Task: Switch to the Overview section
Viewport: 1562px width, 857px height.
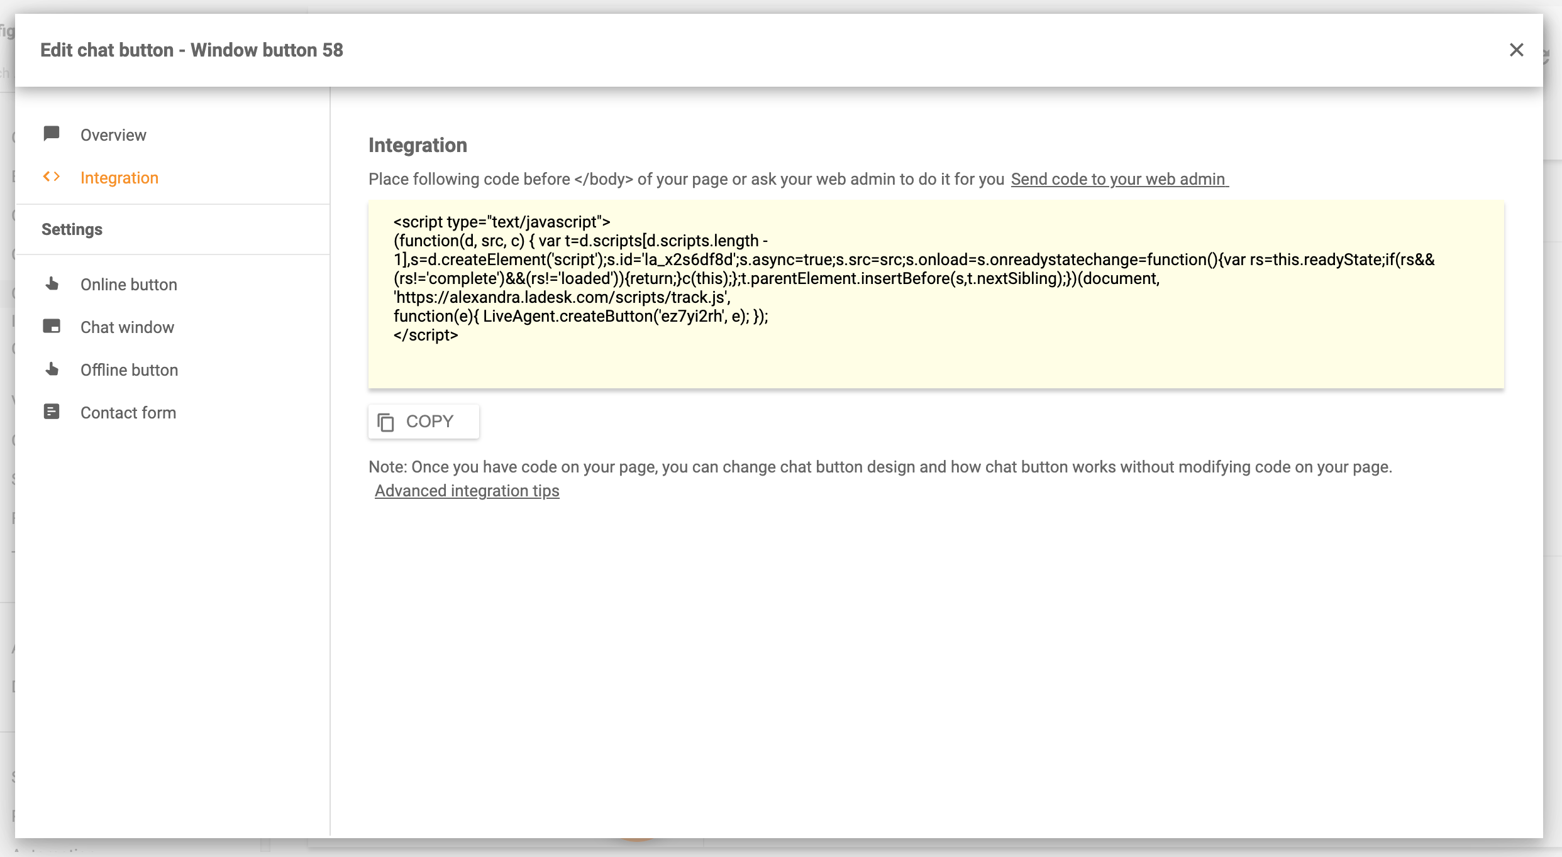Action: pos(113,134)
